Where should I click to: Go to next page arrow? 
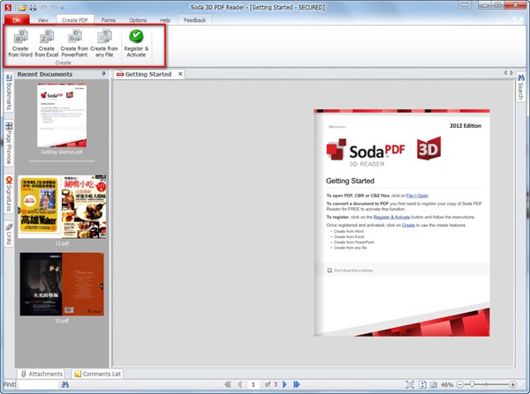pyautogui.click(x=284, y=385)
